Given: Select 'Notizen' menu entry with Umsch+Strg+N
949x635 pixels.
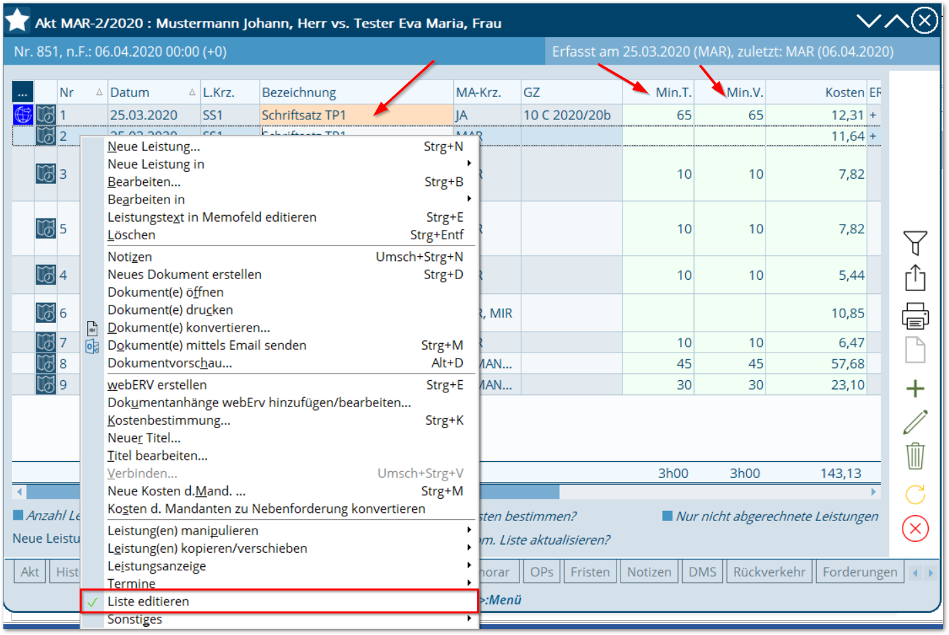Looking at the screenshot, I should (x=279, y=257).
